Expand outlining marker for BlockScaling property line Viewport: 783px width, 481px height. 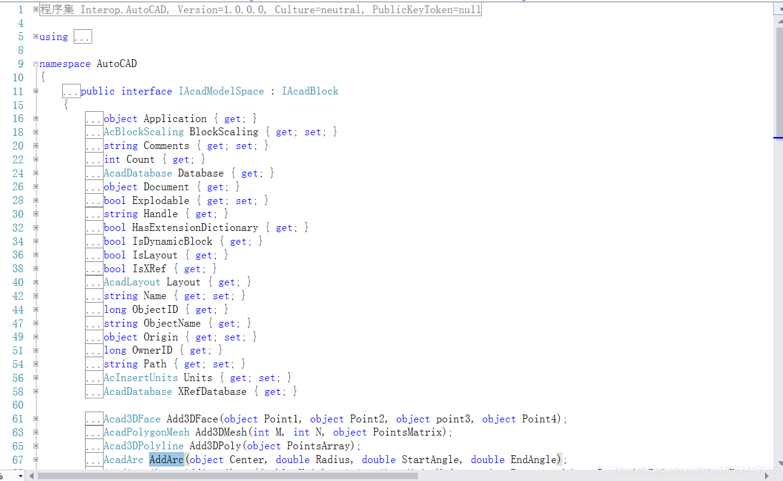36,132
